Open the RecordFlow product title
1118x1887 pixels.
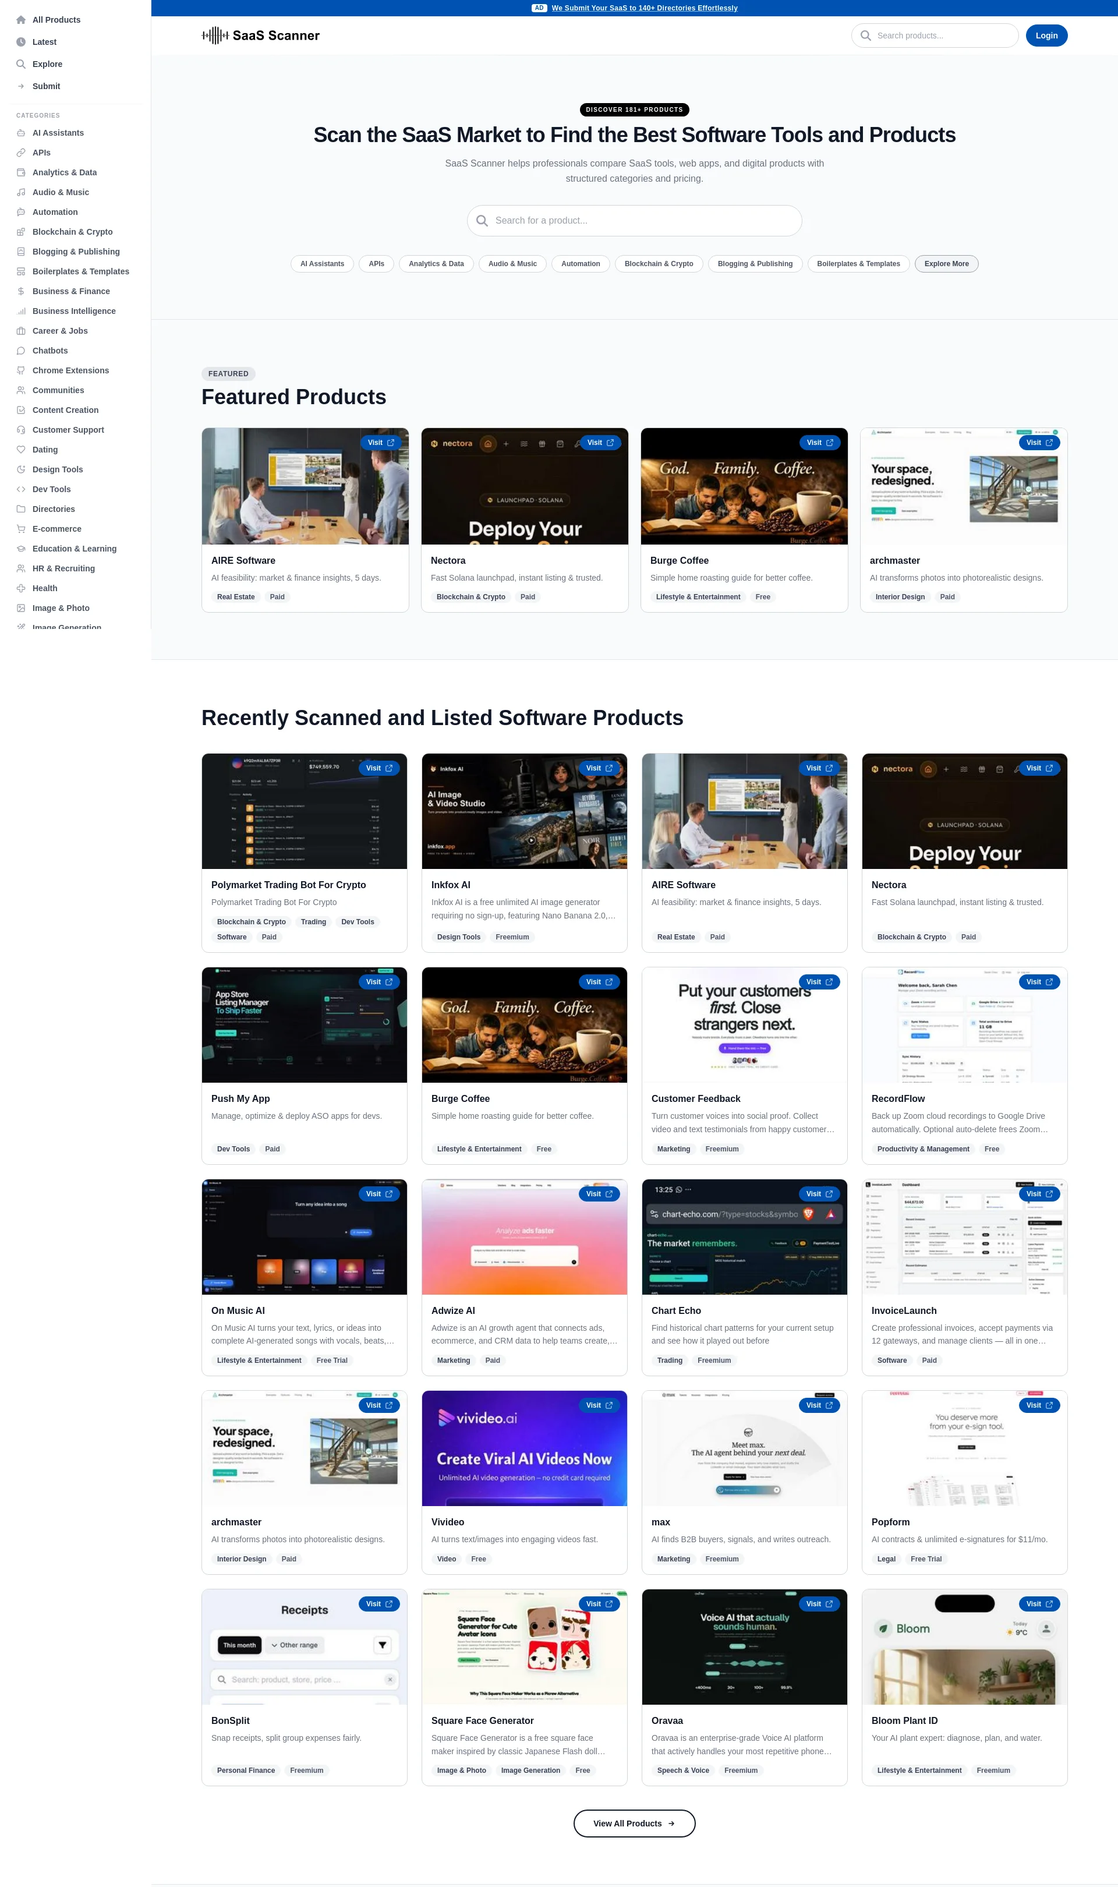[x=898, y=1098]
